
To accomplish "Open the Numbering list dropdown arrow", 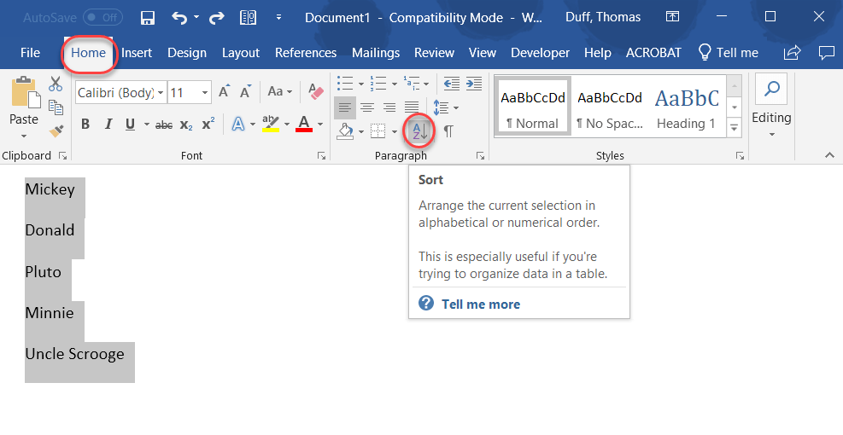I will (x=394, y=84).
